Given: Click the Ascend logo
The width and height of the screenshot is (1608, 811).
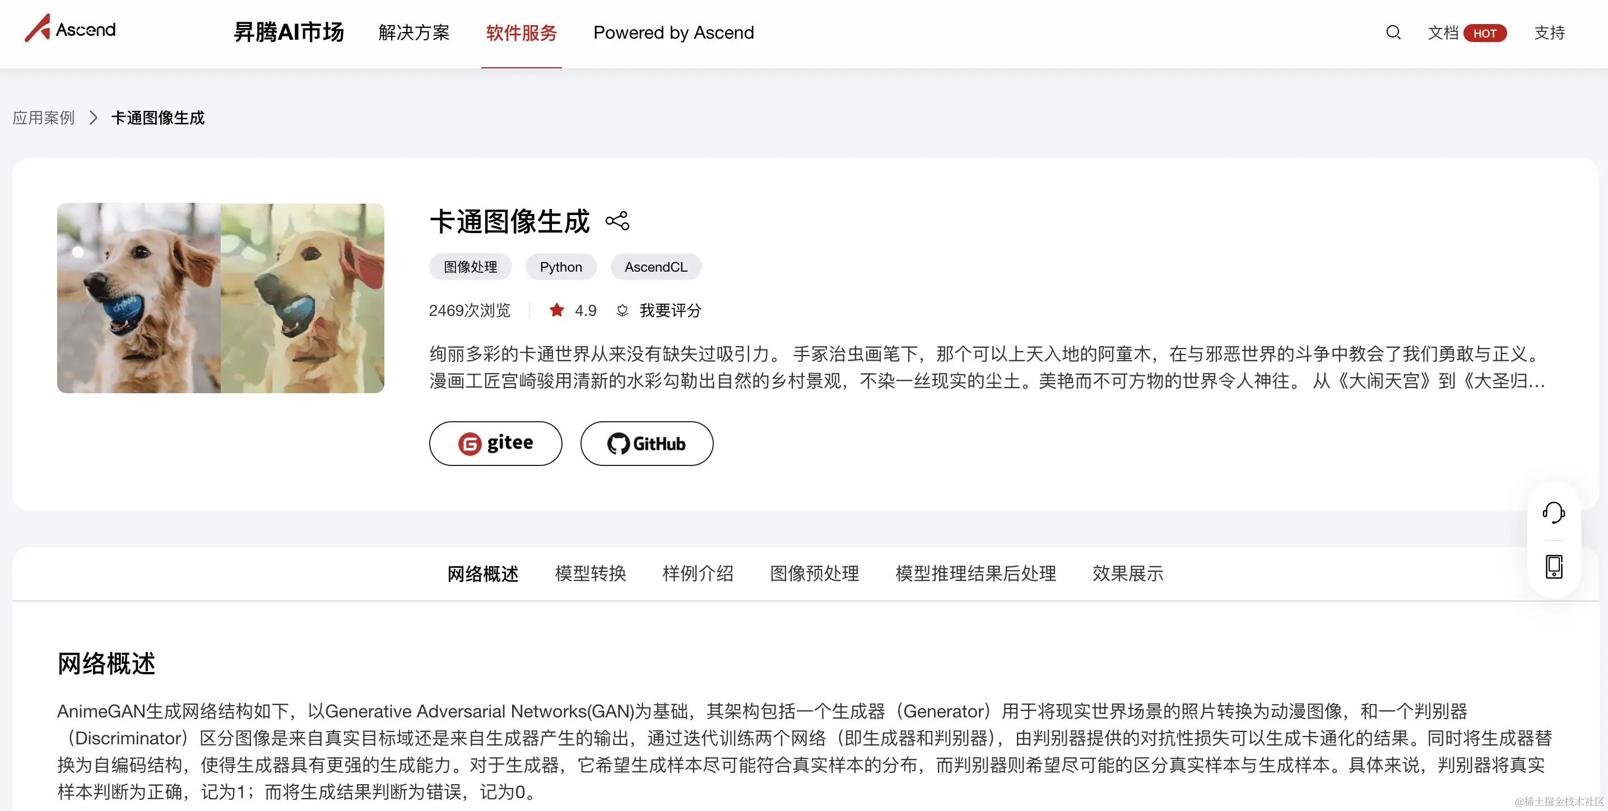Looking at the screenshot, I should coord(70,29).
